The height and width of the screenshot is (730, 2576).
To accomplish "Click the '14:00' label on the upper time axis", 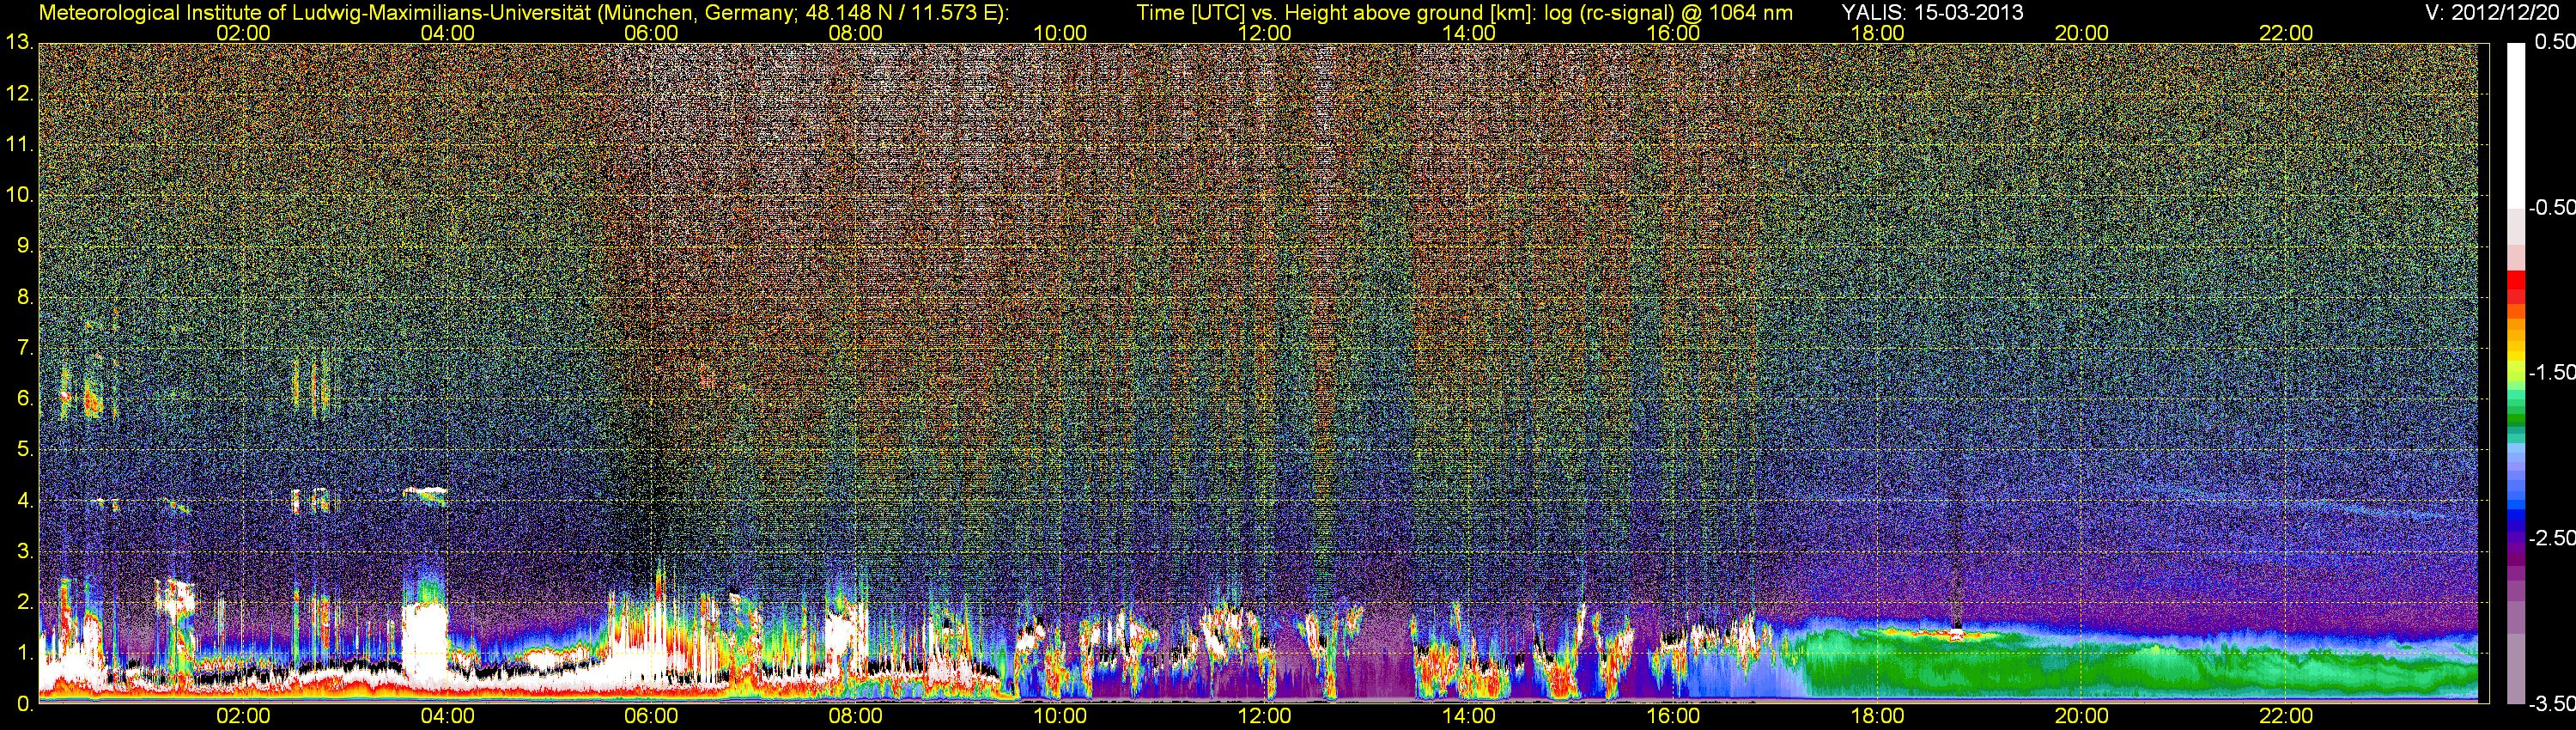I will pyautogui.click(x=1468, y=33).
